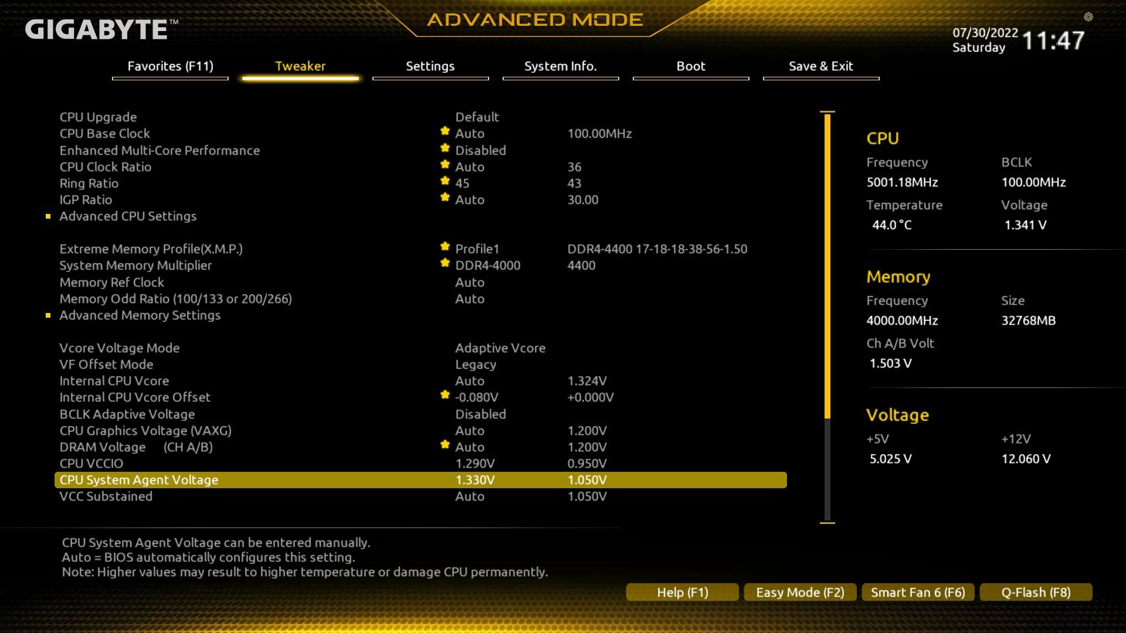Click the favorite star beside CPU Base Clock
Image resolution: width=1126 pixels, height=633 pixels.
[x=445, y=131]
